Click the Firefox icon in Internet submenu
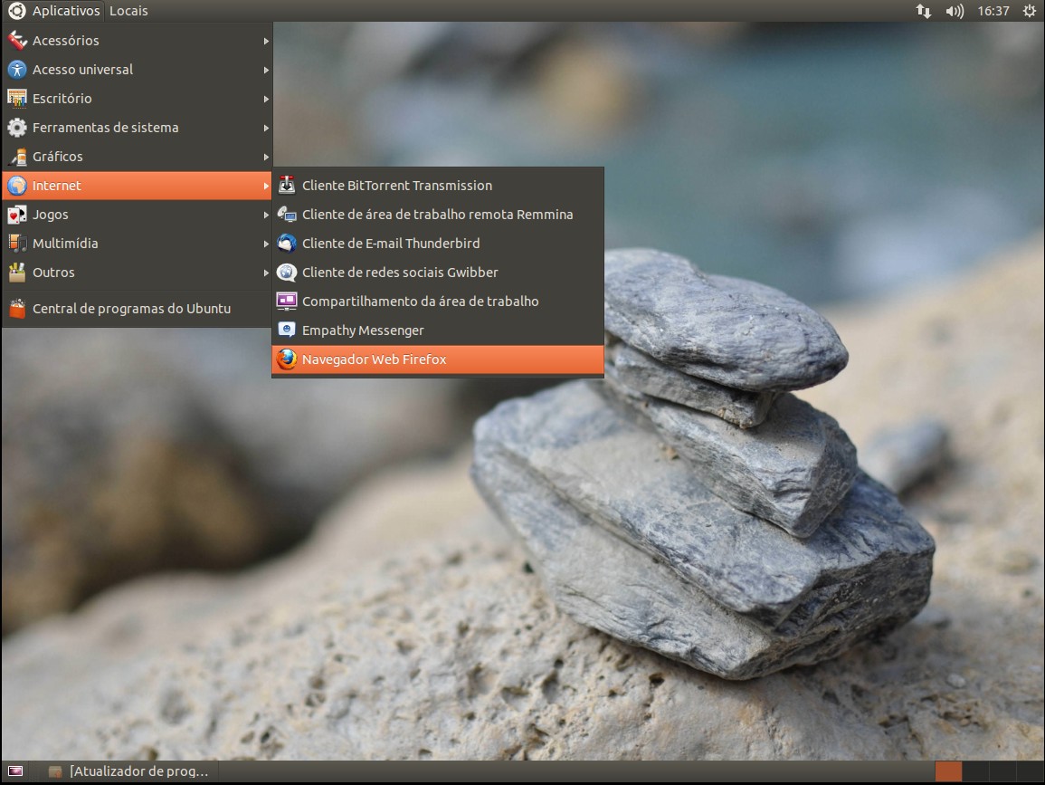 coord(287,359)
